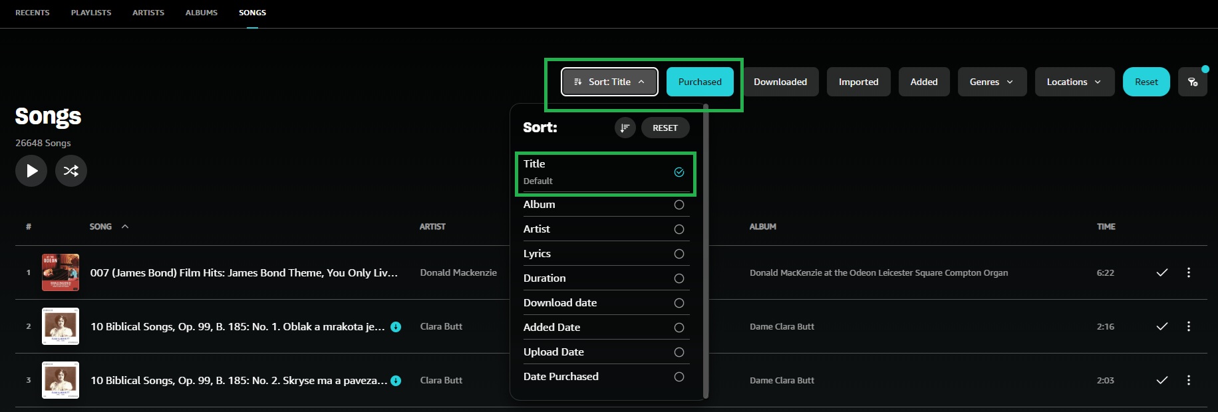
Task: Toggle the Purchased filter
Action: 700,82
